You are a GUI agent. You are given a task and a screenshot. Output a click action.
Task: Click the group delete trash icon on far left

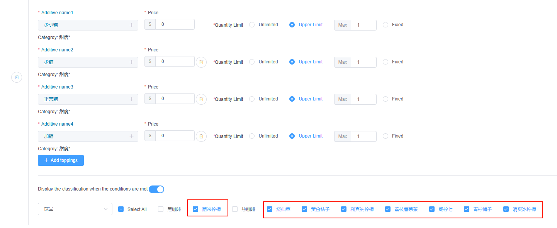point(17,77)
